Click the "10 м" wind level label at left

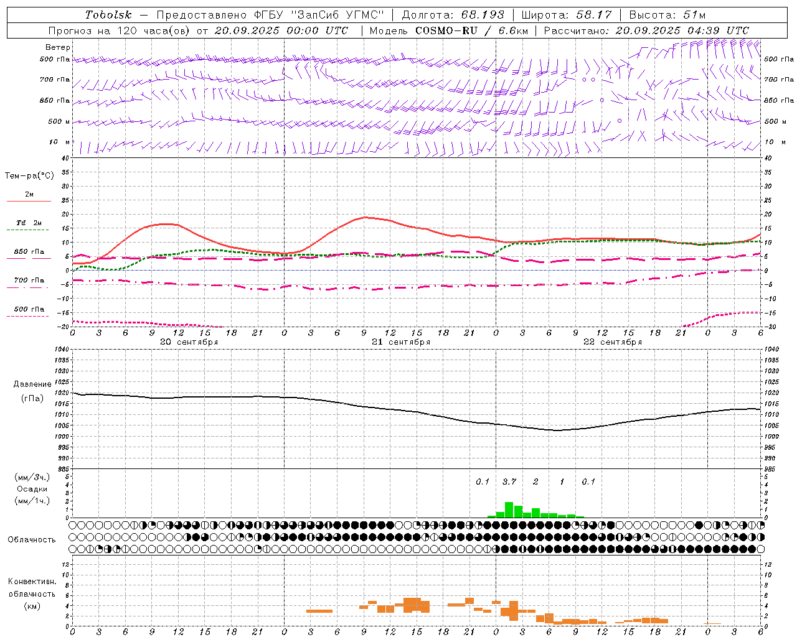[60, 142]
